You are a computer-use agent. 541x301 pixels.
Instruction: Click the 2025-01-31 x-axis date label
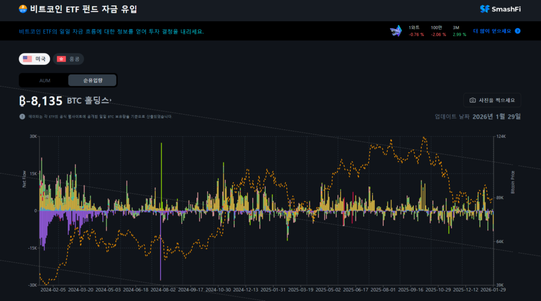click(273, 289)
